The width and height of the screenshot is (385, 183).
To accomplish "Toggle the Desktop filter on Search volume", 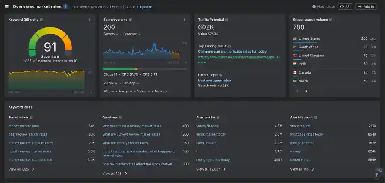I will point(129,83).
